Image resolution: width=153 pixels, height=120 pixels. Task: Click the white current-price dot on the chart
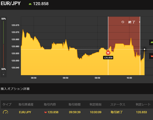point(144,49)
